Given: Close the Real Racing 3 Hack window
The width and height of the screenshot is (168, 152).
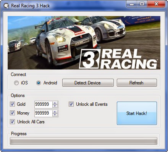Looking at the screenshot, I should pyautogui.click(x=156, y=4).
